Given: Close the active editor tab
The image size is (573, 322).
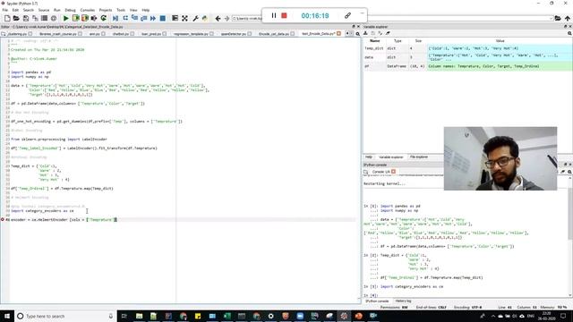Looking at the screenshot, I should point(338,34).
